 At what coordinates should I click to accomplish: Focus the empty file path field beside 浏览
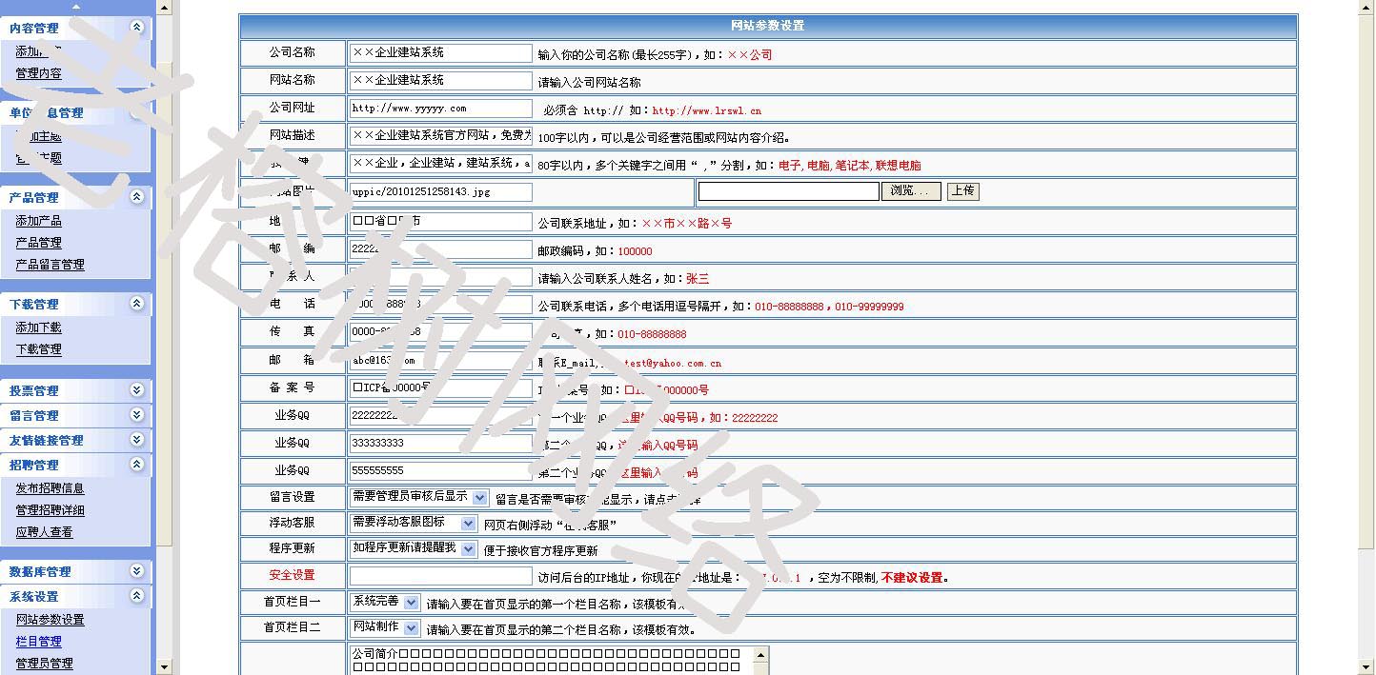pos(789,191)
